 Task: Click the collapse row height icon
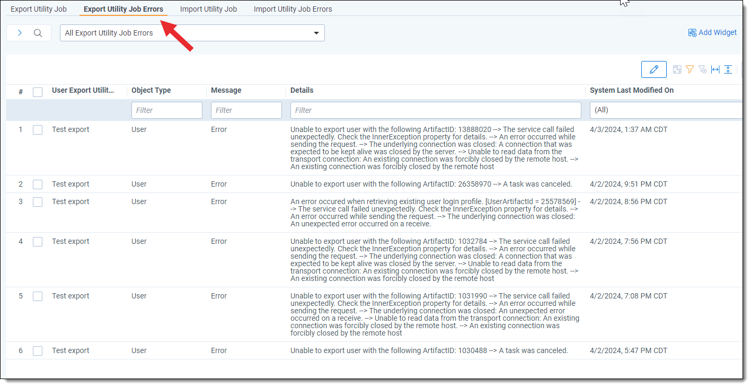(x=728, y=69)
